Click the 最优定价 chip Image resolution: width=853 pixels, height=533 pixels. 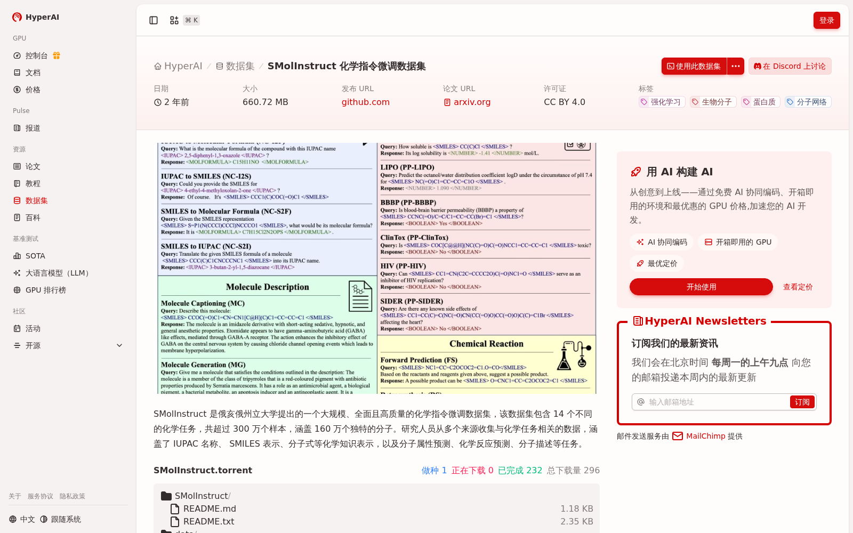coord(657,263)
